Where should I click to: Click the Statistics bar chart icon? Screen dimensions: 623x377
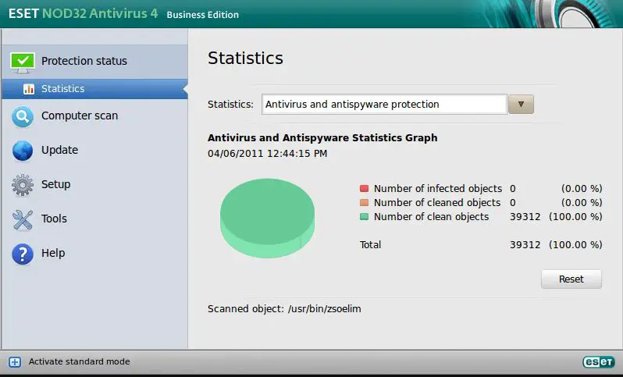point(29,89)
